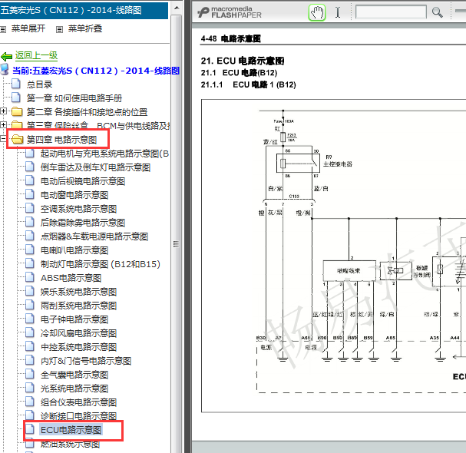Click the macromedia FlashPaper logo
Viewport: 466px width, 453px height.
click(230, 12)
